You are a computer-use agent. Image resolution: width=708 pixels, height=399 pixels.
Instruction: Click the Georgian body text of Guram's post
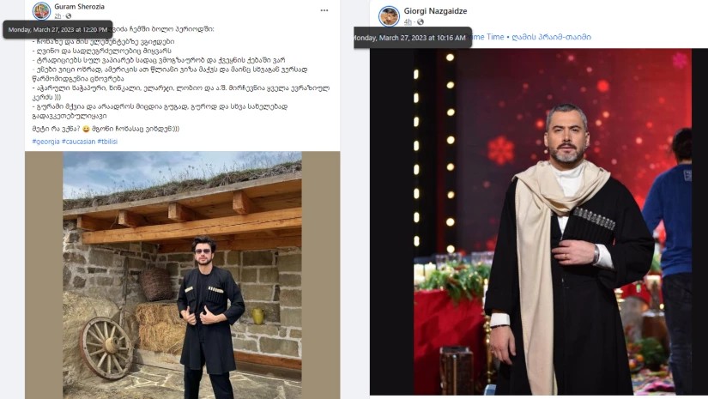pyautogui.click(x=180, y=79)
